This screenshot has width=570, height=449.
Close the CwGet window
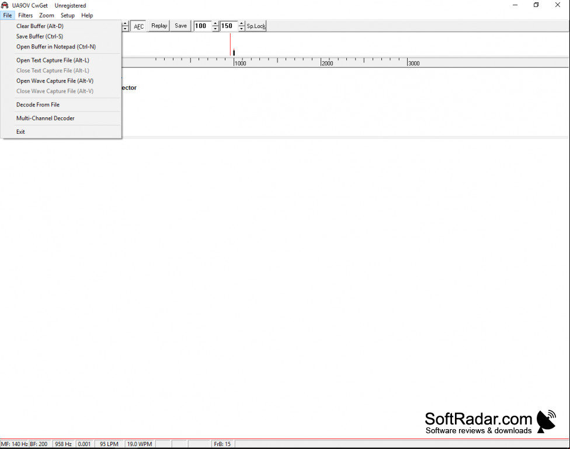pos(558,5)
